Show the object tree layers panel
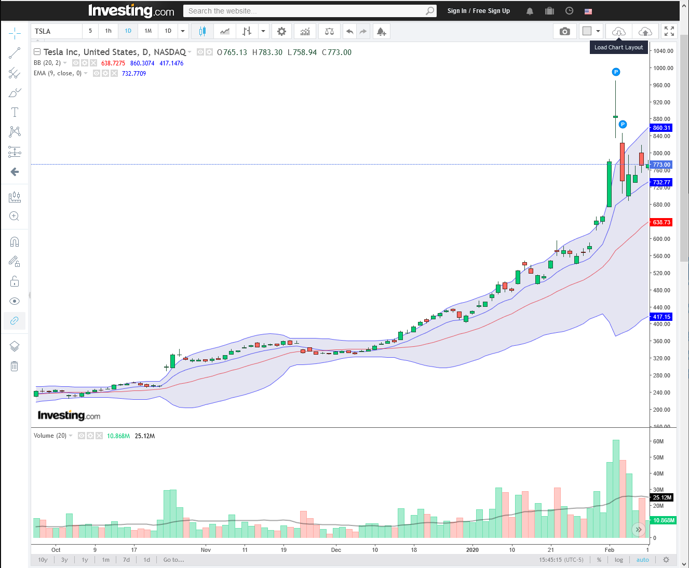689x568 pixels. [x=15, y=346]
